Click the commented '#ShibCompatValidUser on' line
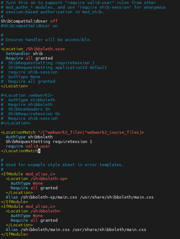180x239 pixels. tap(29, 26)
